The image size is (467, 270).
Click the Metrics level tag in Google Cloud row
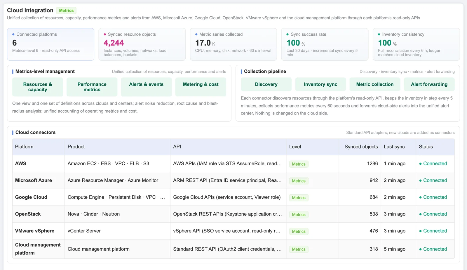[x=299, y=198]
